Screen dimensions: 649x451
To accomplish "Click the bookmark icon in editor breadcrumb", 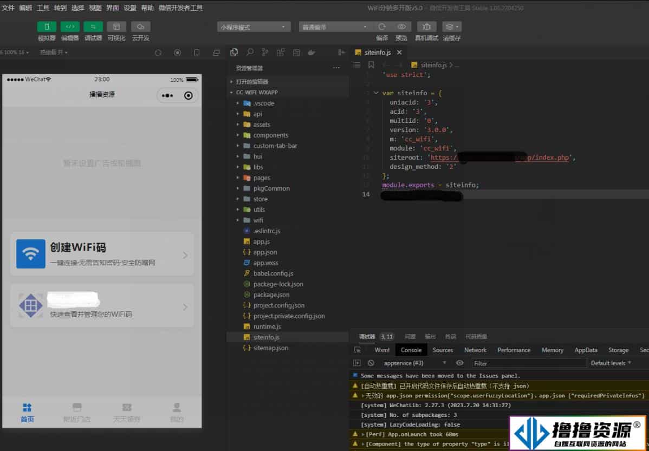I will [x=371, y=65].
